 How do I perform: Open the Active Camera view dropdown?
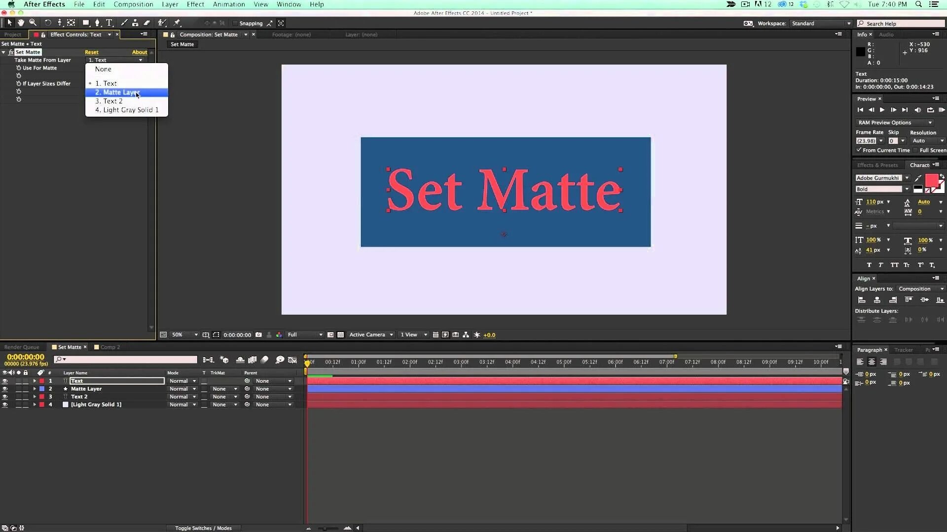click(x=371, y=334)
